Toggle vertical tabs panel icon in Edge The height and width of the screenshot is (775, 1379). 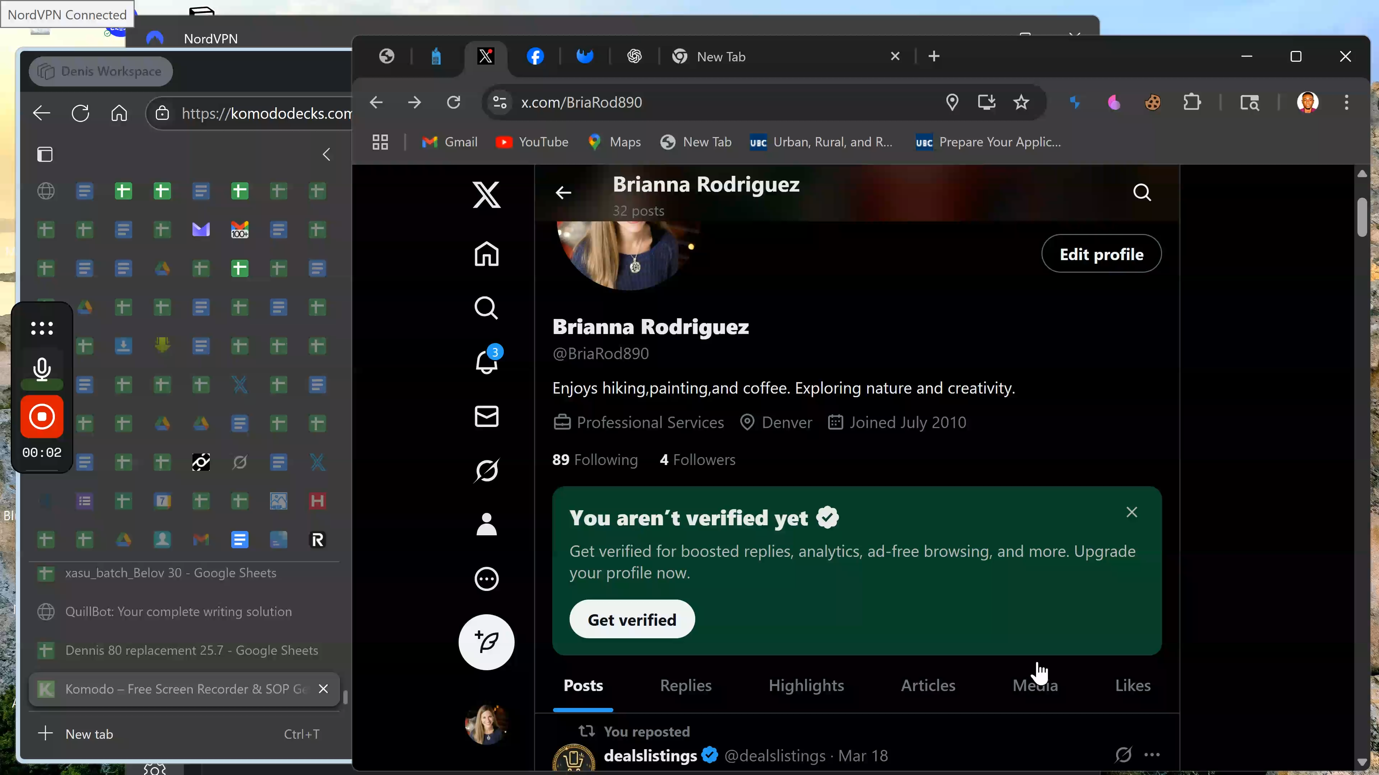point(45,155)
